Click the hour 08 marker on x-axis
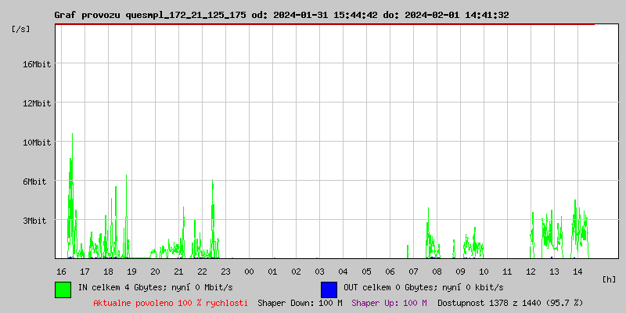Image resolution: width=626 pixels, height=313 pixels. tap(437, 272)
